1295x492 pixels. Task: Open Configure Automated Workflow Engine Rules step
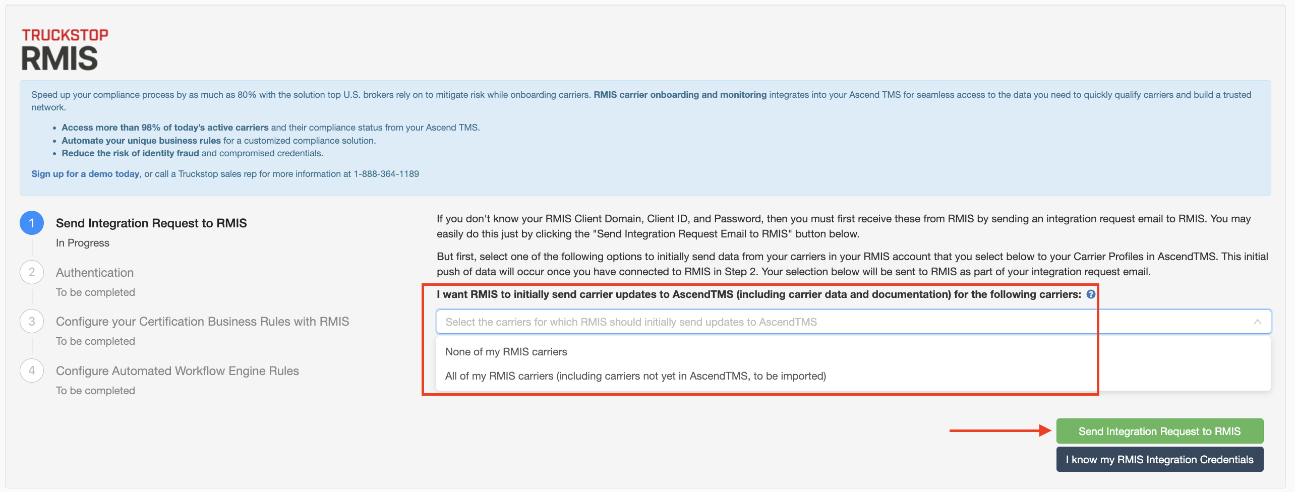coord(178,371)
